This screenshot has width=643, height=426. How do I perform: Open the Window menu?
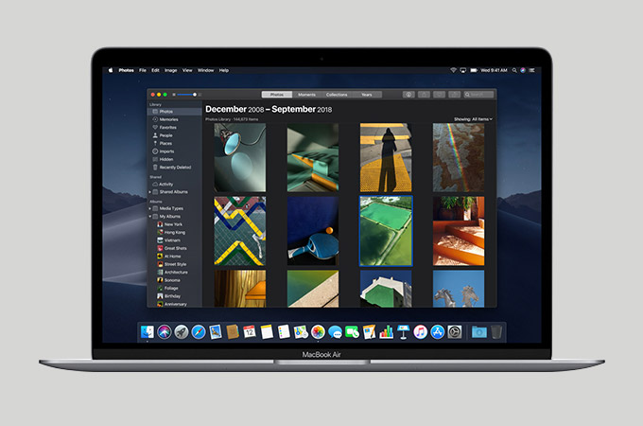205,70
